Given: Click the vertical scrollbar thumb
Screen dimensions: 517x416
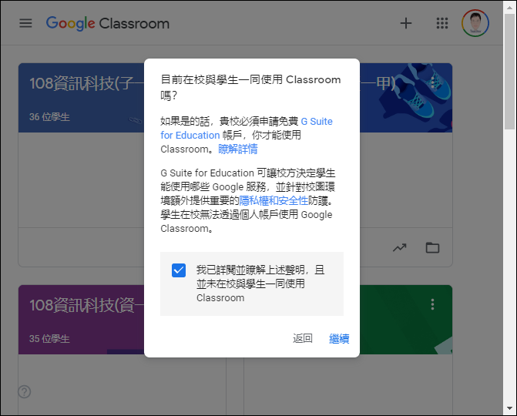Looking at the screenshot, I should (x=510, y=72).
